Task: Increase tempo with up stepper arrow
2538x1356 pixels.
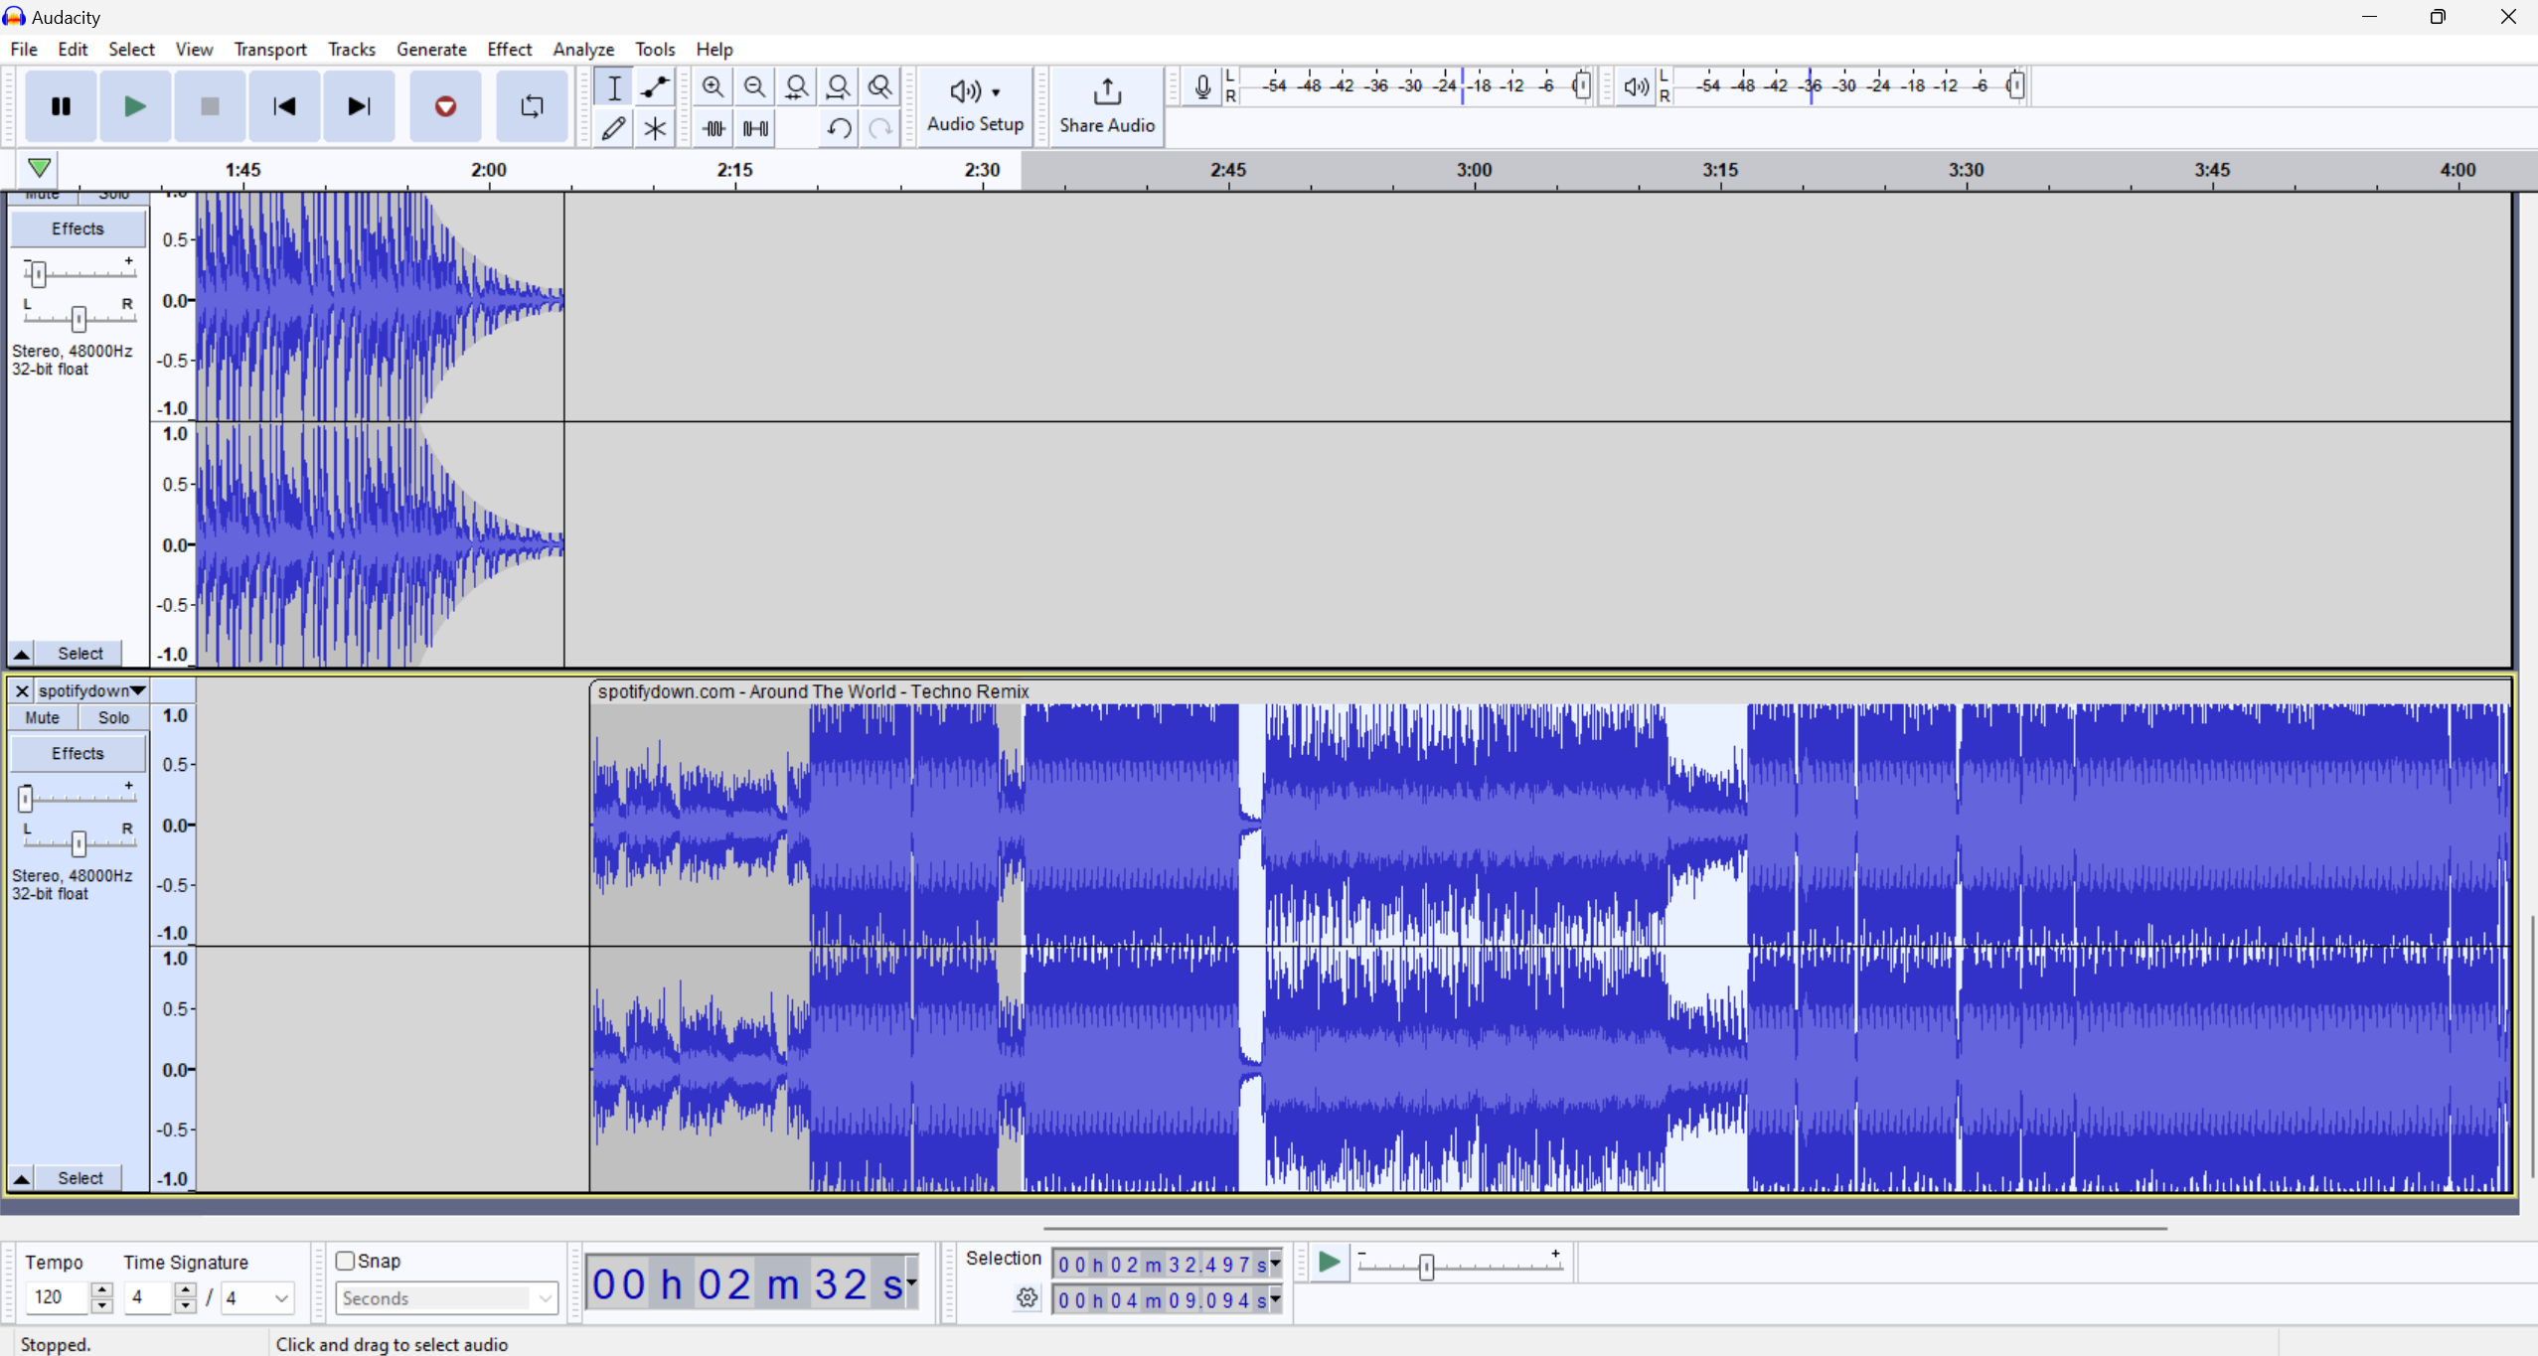Action: tap(101, 1289)
